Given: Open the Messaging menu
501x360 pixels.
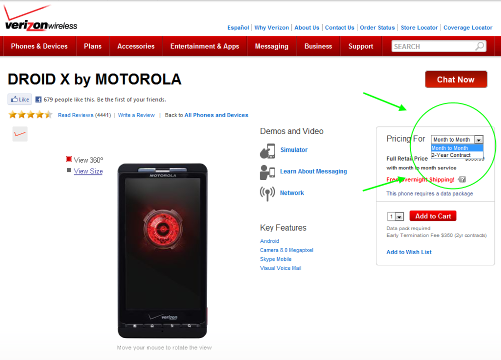Looking at the screenshot, I should [271, 46].
